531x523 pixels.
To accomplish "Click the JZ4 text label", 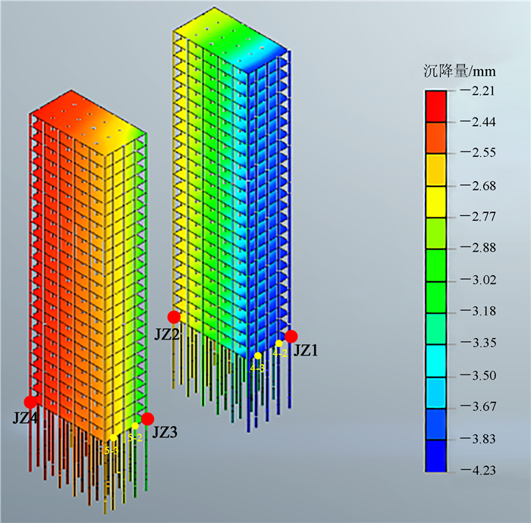I will tap(26, 418).
